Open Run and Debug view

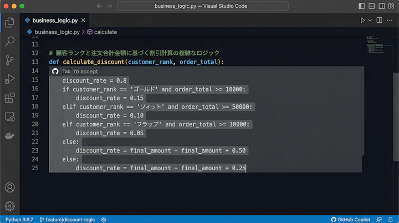click(x=9, y=79)
